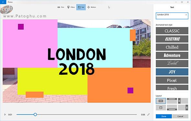The image size is (191, 121).
Task: Apply the Chilled text style
Action: 172,47
